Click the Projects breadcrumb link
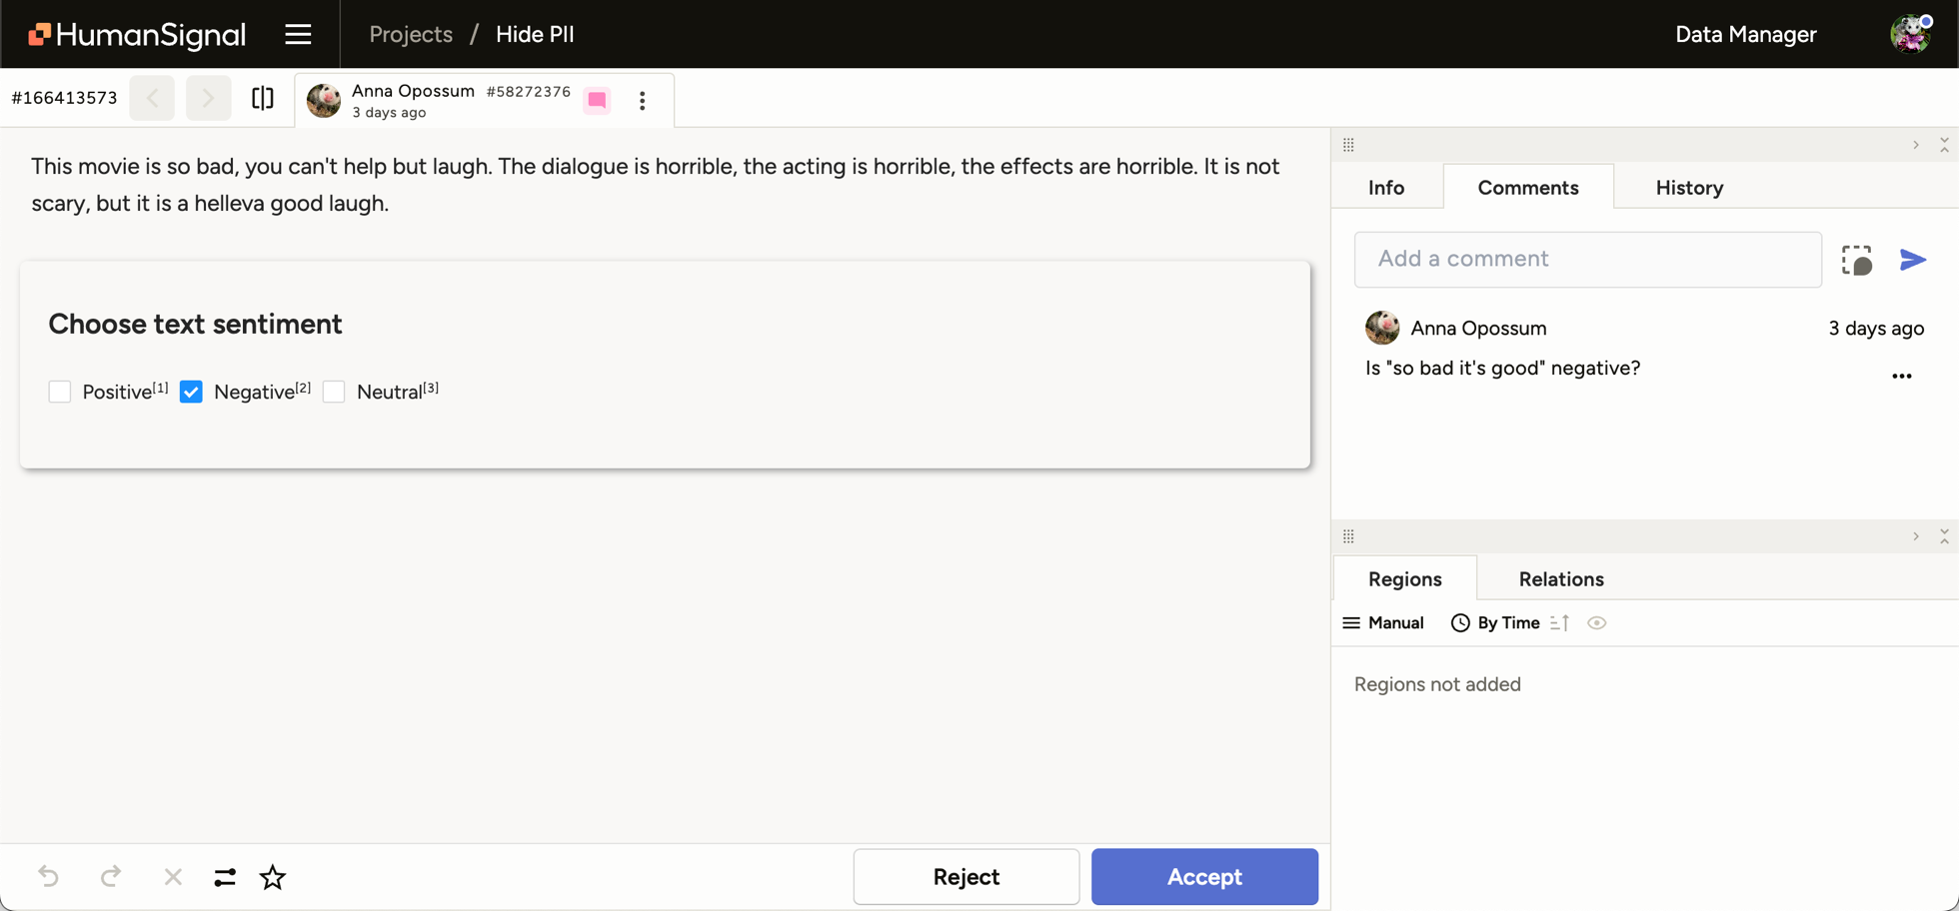This screenshot has width=1959, height=911. point(410,34)
